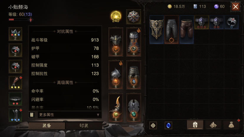Image resolution: width=244 pixels, height=137 pixels.
Task: Expand the 更多属性 attributes dropdown
Action: point(70,115)
